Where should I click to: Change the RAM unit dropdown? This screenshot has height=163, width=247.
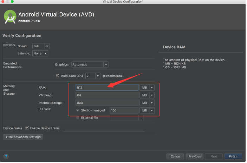coord(147,88)
